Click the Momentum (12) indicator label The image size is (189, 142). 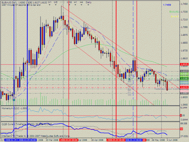pos(15,108)
